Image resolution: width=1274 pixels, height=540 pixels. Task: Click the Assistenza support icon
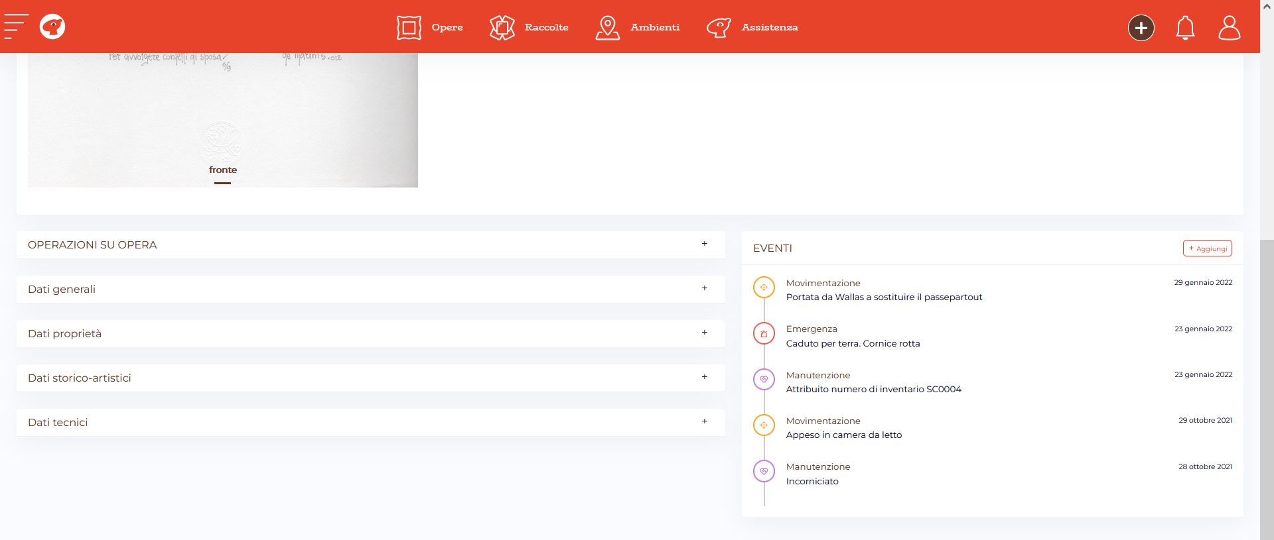719,27
